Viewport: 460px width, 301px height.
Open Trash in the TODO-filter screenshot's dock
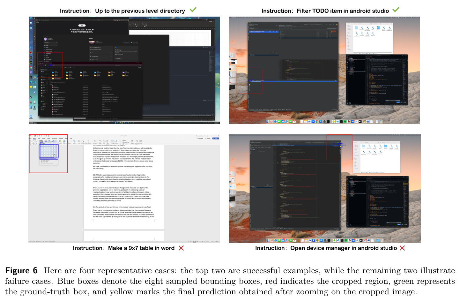[381, 122]
